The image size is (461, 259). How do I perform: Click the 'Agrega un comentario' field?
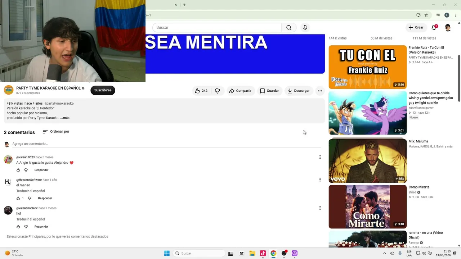click(x=167, y=144)
